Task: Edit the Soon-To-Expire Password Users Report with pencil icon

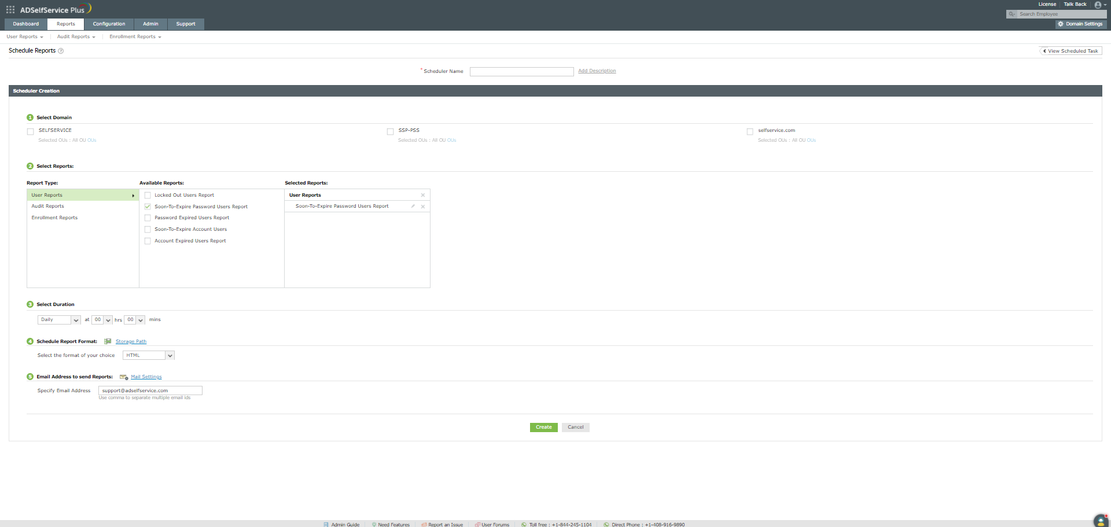Action: pos(413,206)
